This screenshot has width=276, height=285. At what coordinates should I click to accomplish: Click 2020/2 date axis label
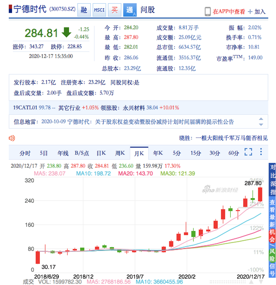pyautogui.click(x=187, y=277)
